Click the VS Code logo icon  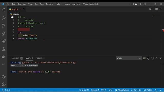coord(3,4)
